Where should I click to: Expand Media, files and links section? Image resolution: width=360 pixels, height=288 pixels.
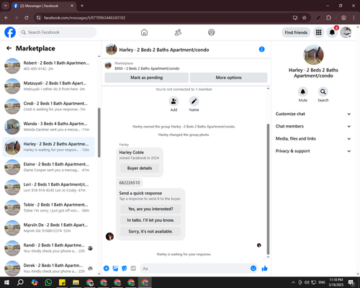click(x=313, y=139)
